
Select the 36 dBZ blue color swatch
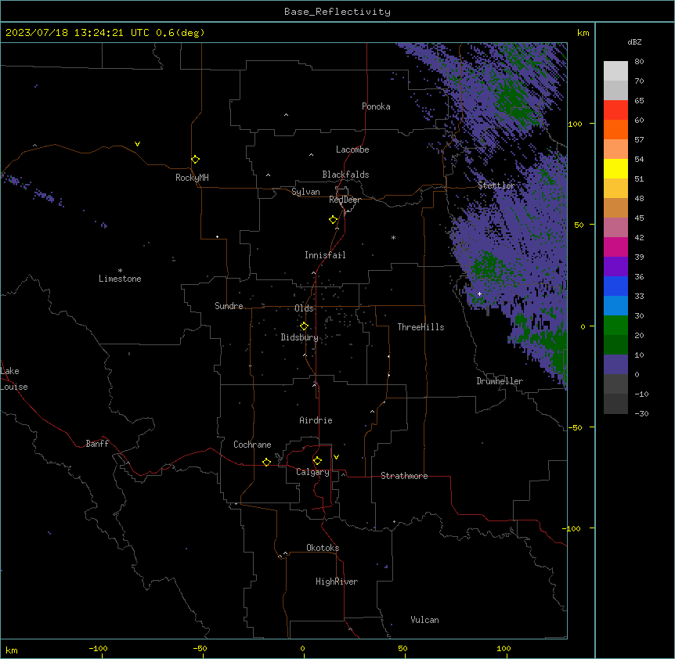click(615, 286)
